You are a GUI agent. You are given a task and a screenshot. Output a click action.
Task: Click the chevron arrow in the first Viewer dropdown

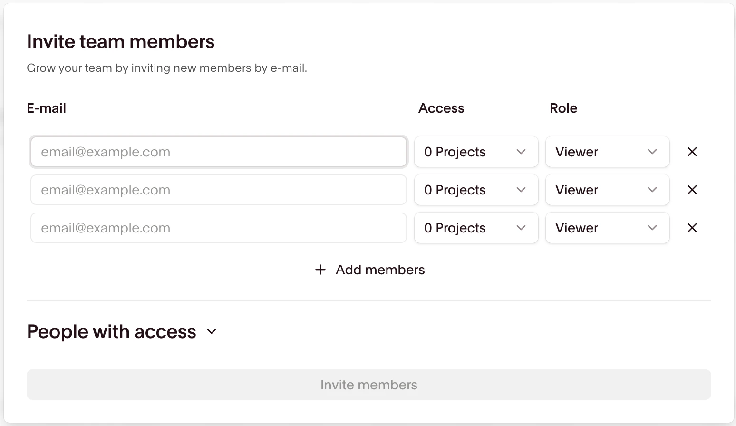tap(652, 152)
